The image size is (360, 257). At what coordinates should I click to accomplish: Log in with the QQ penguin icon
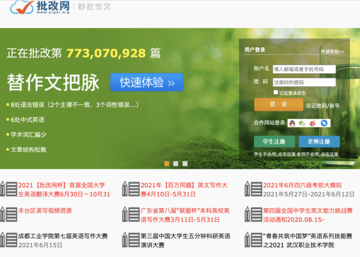pos(292,123)
